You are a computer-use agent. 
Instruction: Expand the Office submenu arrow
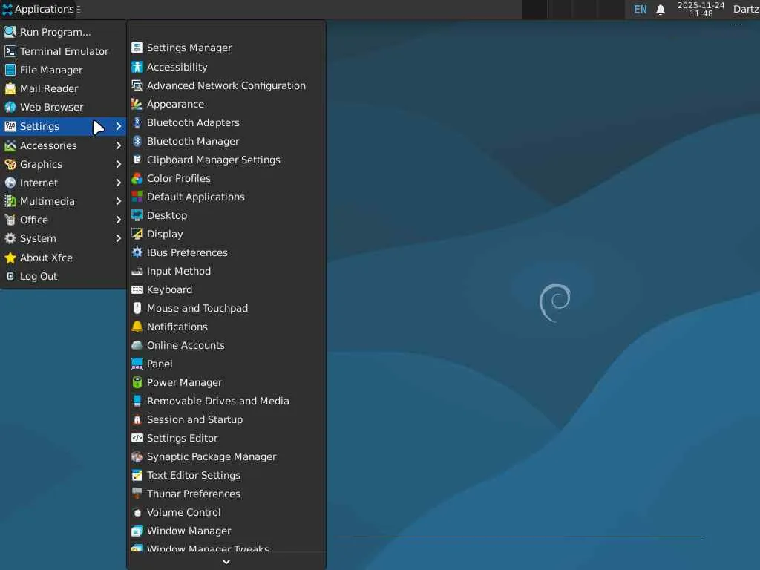[x=118, y=220]
